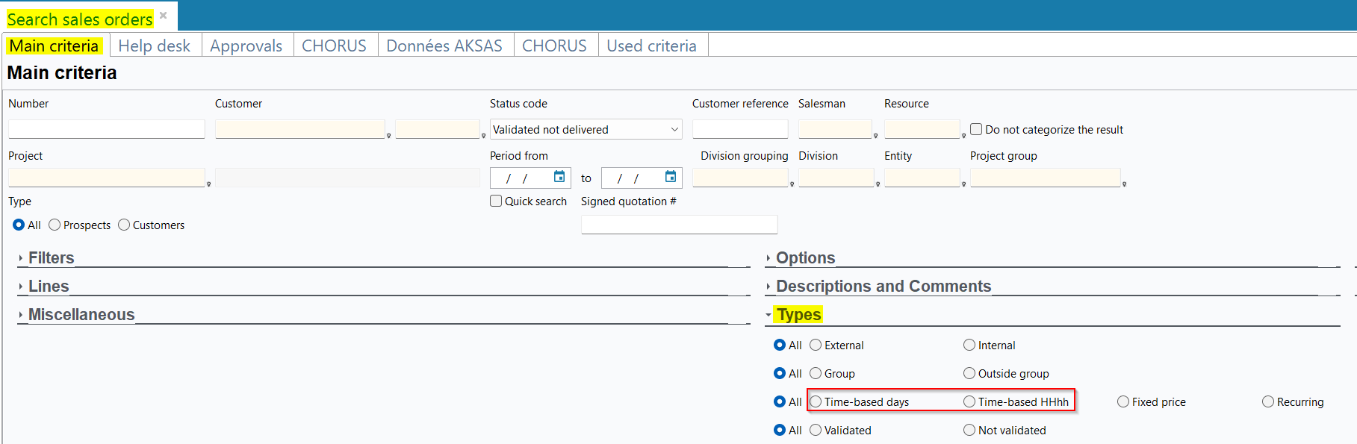1357x444 pixels.
Task: Click the Salesman field lookup icon
Action: pyautogui.click(x=875, y=135)
